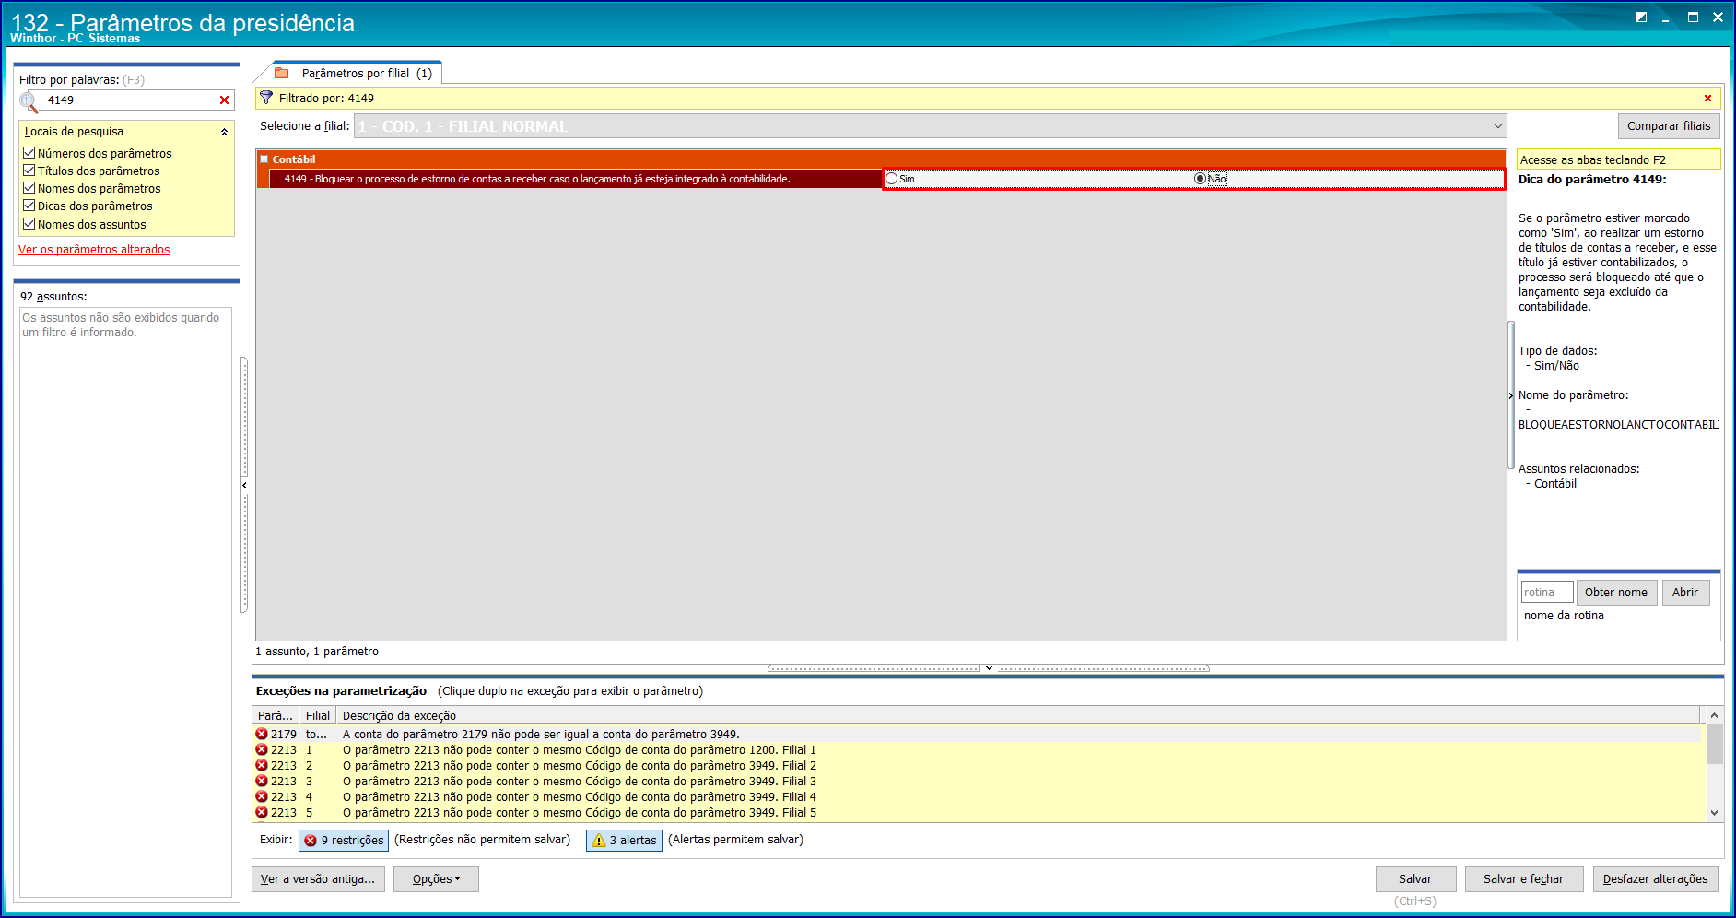Select exception row ending 'Filial 3'

pos(978,782)
